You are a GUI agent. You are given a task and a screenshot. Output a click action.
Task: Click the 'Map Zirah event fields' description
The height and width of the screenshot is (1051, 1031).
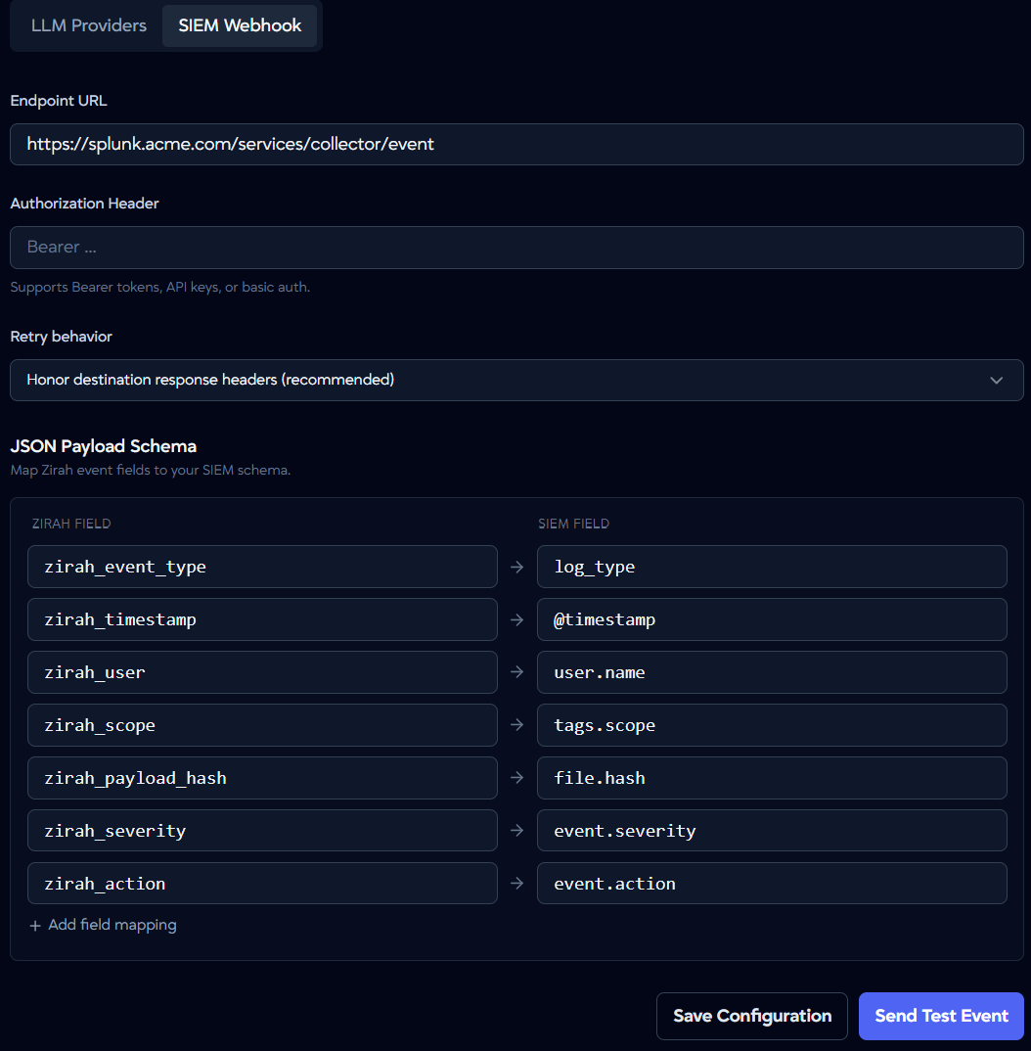(151, 471)
